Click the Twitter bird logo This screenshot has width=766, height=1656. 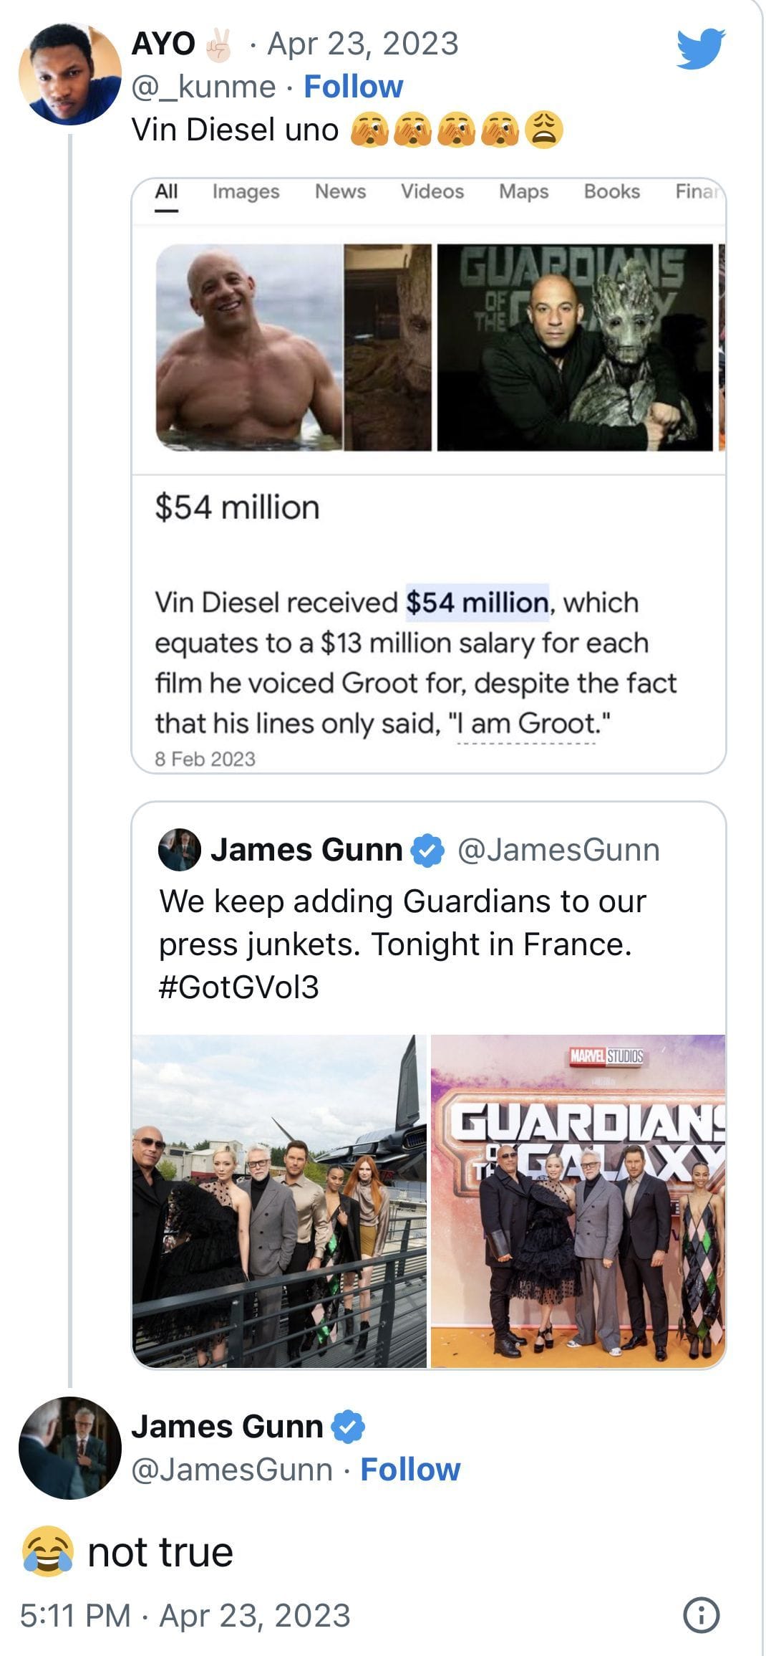coord(698,50)
